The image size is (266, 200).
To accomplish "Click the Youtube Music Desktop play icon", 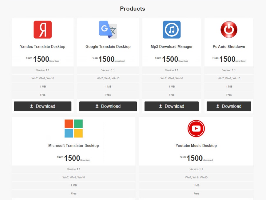I will (196, 128).
